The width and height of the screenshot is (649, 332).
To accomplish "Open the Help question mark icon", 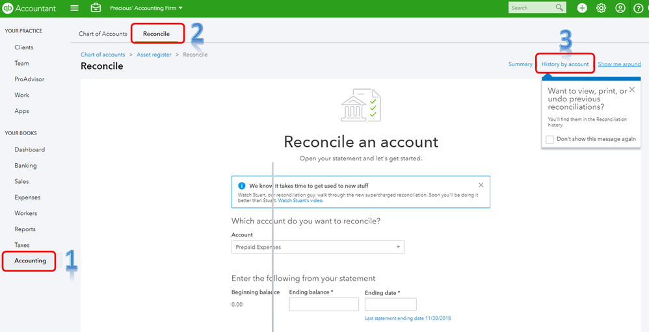I will coord(639,8).
